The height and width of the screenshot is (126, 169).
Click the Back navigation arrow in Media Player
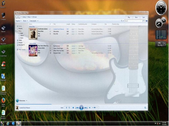[x=17, y=17]
